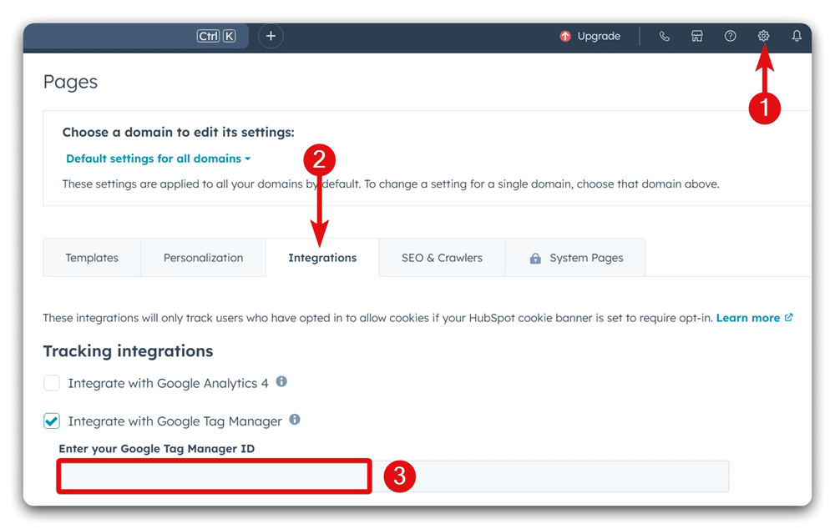Click the phone calling icon

[x=665, y=36]
